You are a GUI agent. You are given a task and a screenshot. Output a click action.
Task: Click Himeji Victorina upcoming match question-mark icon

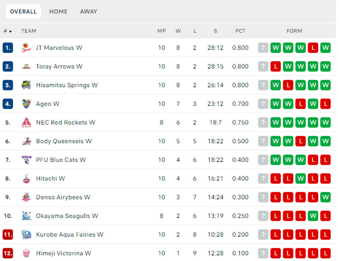point(263,253)
